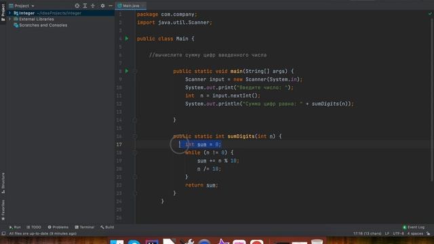Change line separator LF in status bar

pos(387,233)
